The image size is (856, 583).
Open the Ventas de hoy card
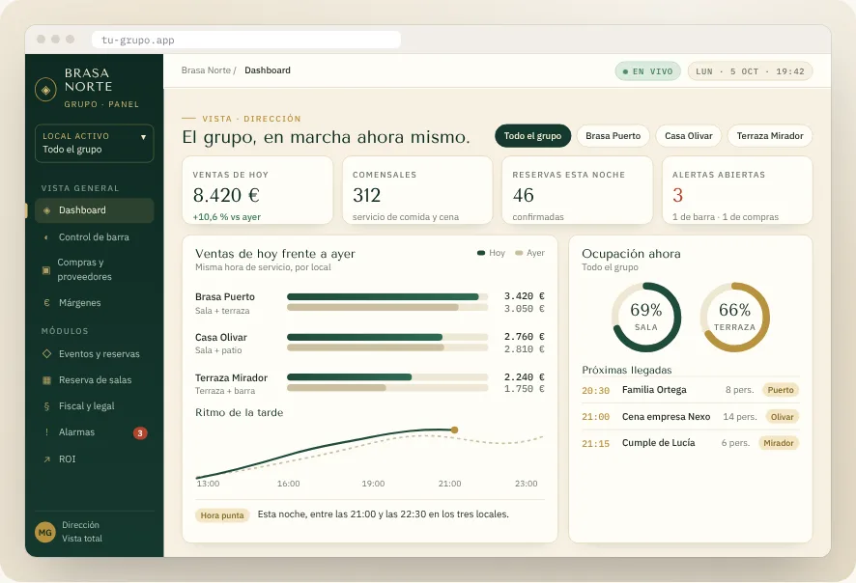[x=258, y=190]
